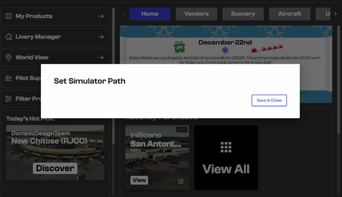Open Livery Manager via right arrow
Image resolution: width=342 pixels, height=197 pixels.
click(101, 37)
